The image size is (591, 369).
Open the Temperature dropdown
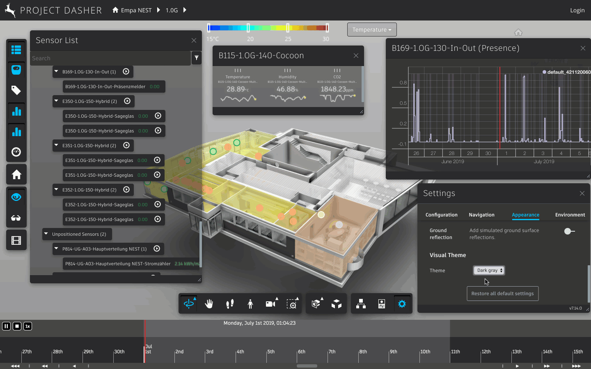click(371, 30)
